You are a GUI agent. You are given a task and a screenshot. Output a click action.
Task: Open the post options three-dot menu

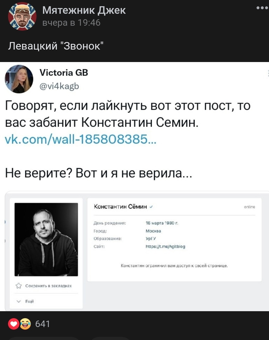coord(262,8)
